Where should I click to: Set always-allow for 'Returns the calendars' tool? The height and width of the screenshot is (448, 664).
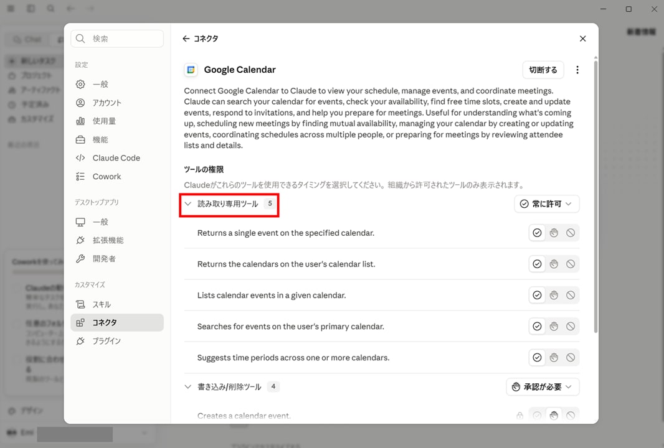537,264
